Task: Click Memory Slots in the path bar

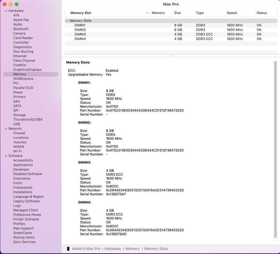Action: 156,249
